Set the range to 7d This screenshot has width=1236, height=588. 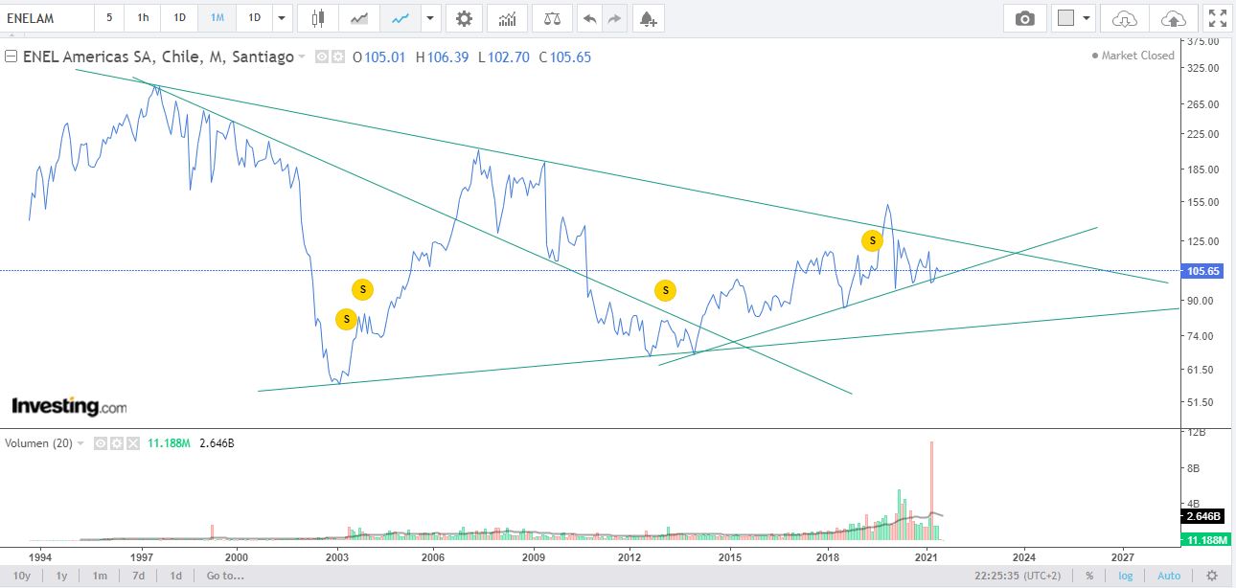tap(138, 576)
